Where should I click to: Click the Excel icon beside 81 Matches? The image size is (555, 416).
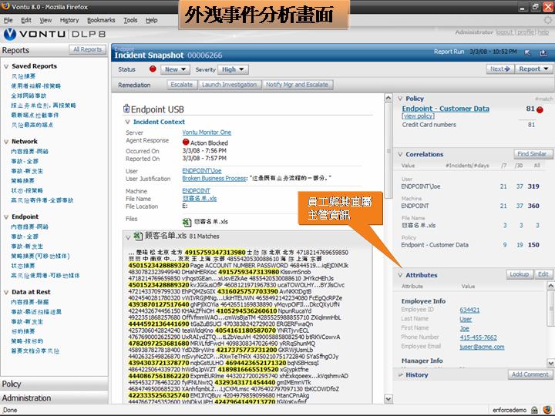138,236
